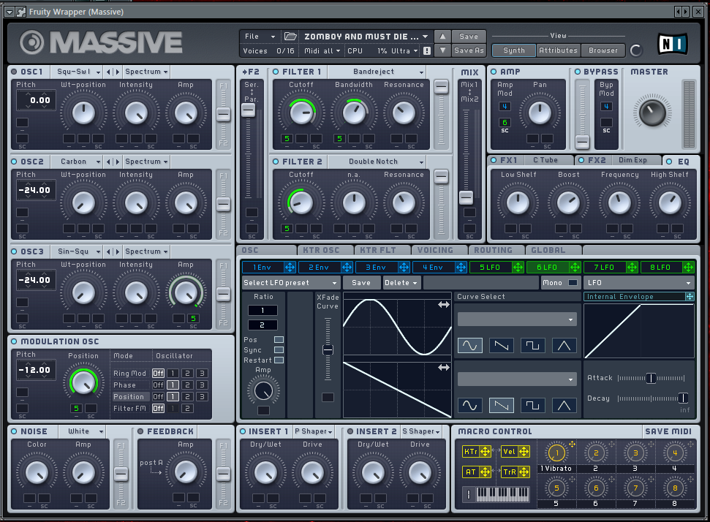Viewport: 710px width, 522px height.
Task: Select triangle curve in lower Curve Select
Action: point(564,405)
